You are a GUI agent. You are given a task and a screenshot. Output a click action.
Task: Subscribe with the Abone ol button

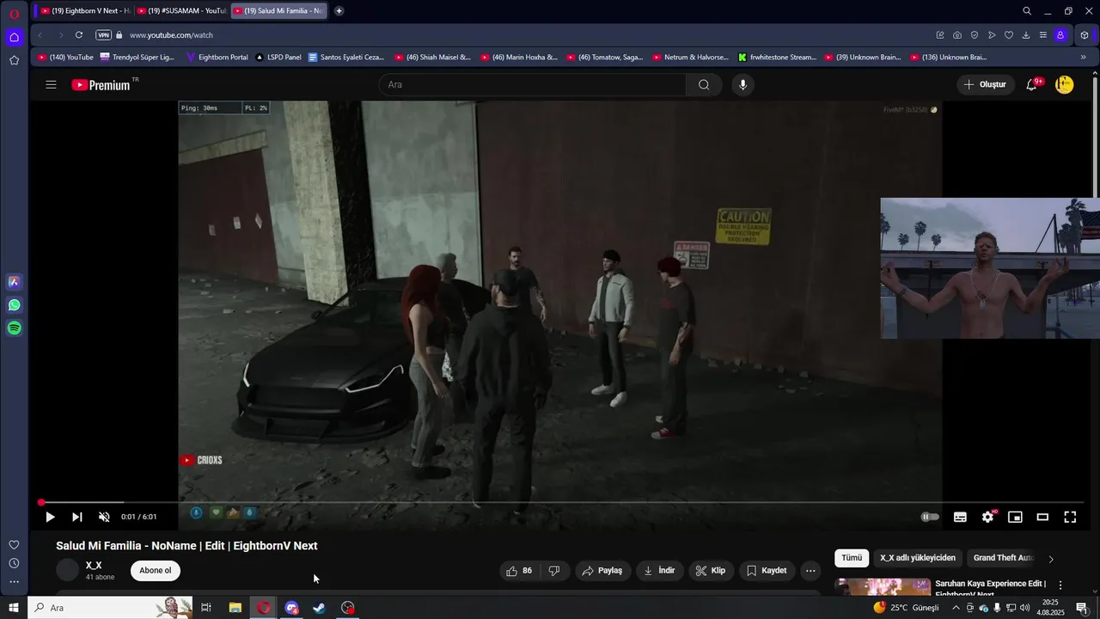(156, 570)
